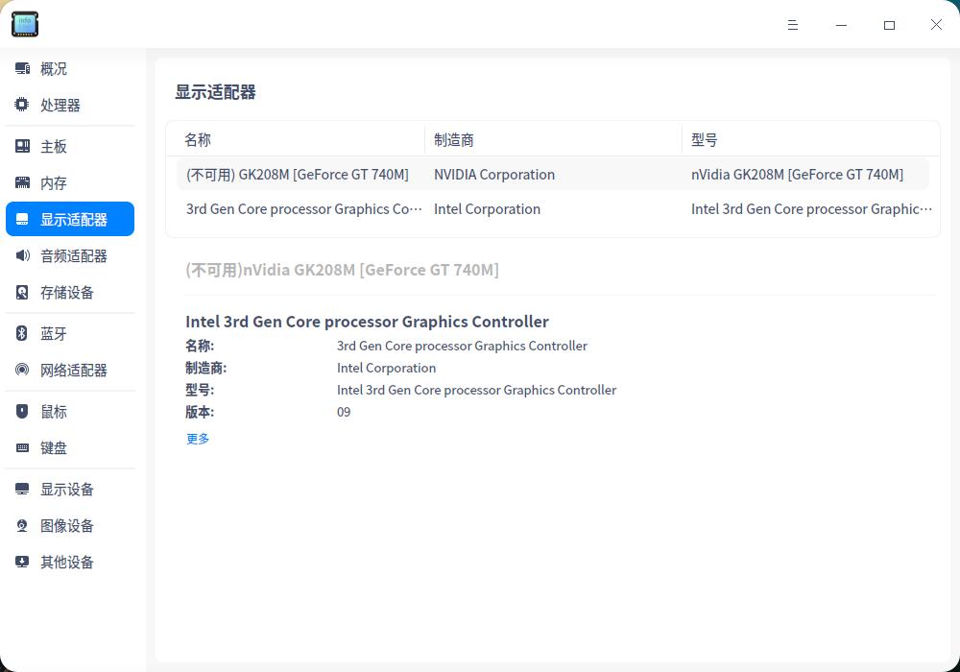960x672 pixels.
Task: Select 音频适配器 (Audio Adapter)
Action: pyautogui.click(x=73, y=255)
